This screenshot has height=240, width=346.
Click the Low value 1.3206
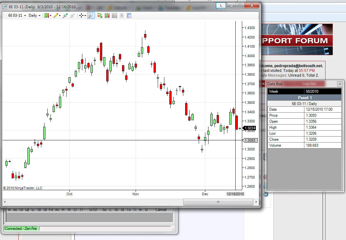(x=323, y=133)
